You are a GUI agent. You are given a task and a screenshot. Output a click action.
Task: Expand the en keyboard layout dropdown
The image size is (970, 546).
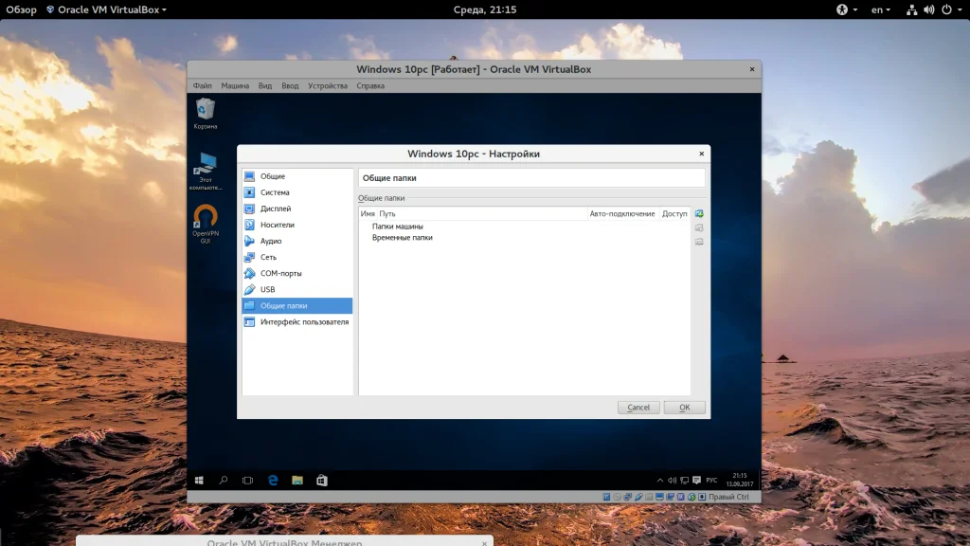pyautogui.click(x=882, y=9)
